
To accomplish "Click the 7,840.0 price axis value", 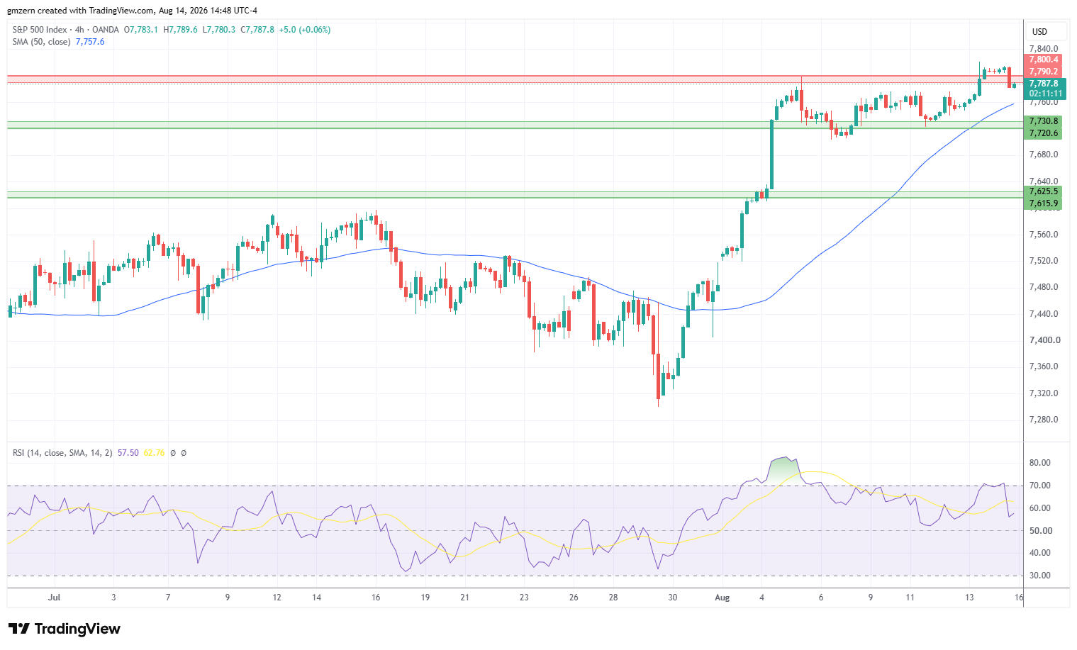I will [x=1044, y=49].
